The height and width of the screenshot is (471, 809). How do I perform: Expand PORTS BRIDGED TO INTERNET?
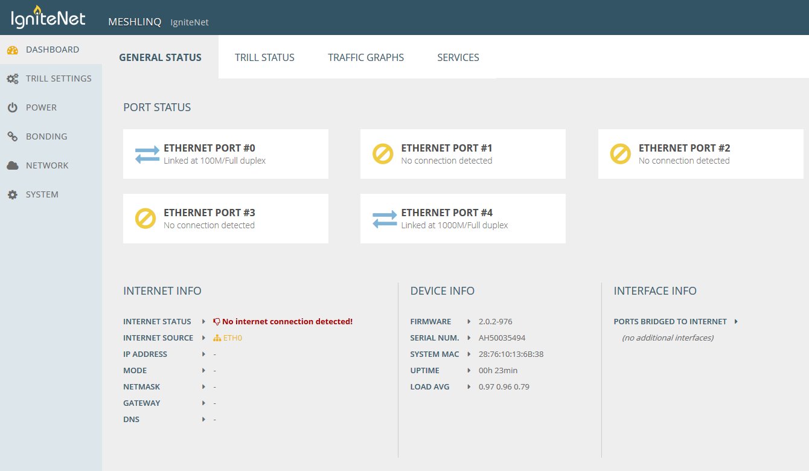coord(737,321)
